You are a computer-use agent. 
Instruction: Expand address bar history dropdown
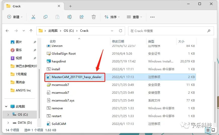112,31
